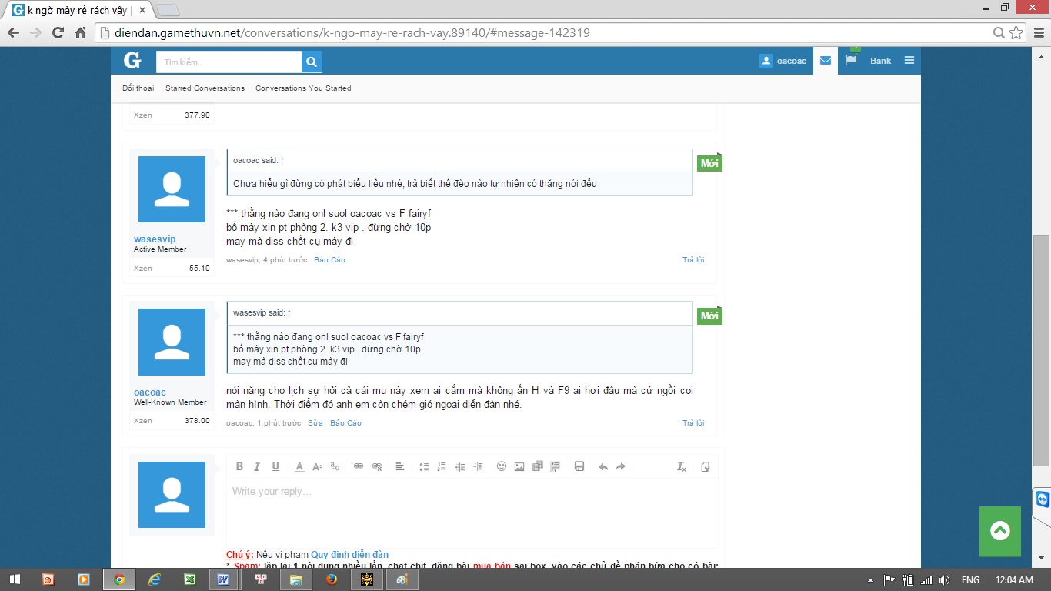1051x591 pixels.
Task: Click the blue search magnifier button
Action: (x=312, y=62)
